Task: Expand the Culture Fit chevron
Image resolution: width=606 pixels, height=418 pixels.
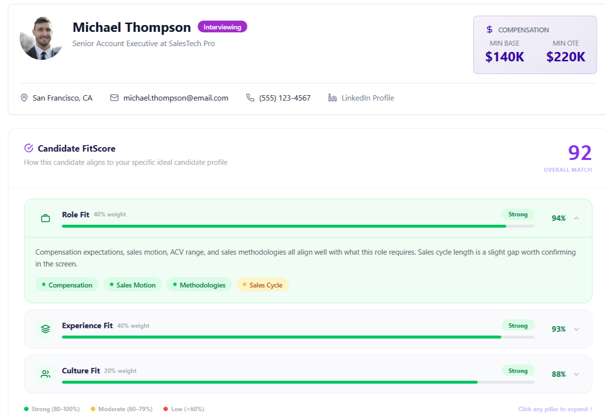Action: click(x=576, y=374)
